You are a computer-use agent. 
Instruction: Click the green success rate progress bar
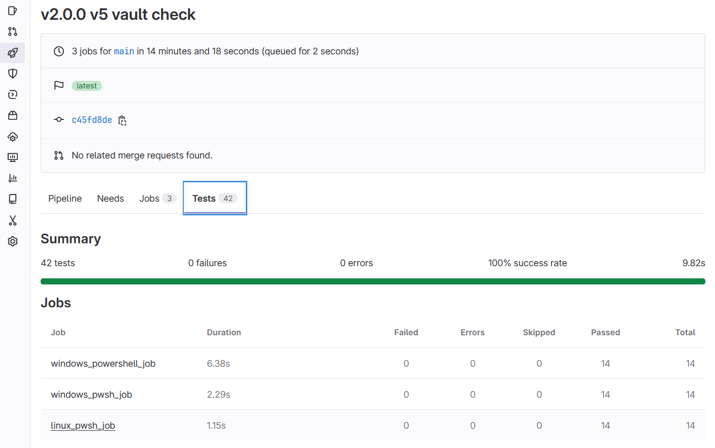(x=373, y=281)
